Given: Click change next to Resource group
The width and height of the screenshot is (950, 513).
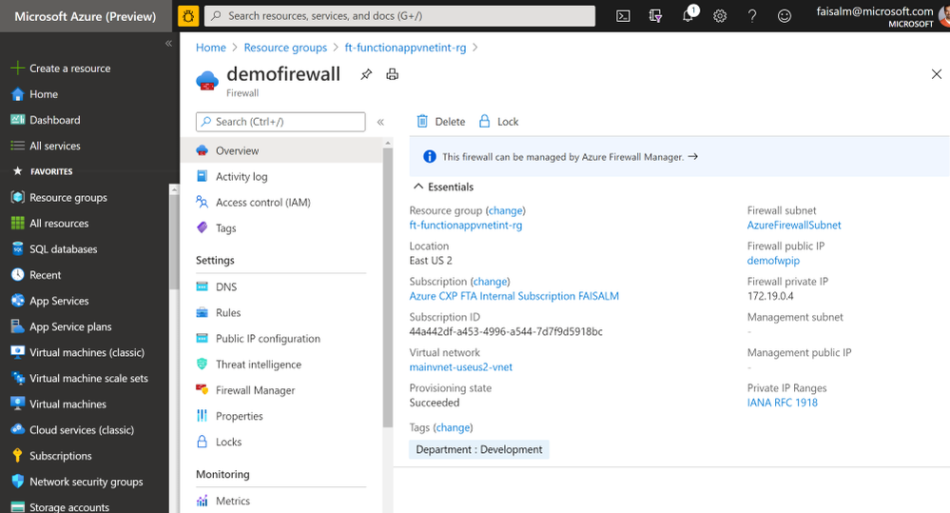Looking at the screenshot, I should pos(505,210).
